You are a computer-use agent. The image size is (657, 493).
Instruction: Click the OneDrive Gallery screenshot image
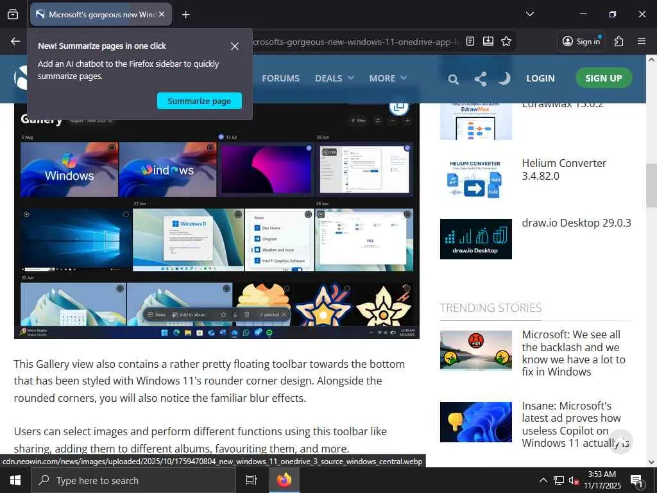pos(217,222)
